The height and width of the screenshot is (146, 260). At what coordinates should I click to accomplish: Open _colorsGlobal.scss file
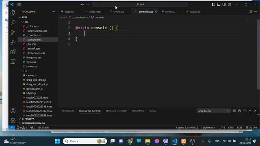click(x=37, y=31)
